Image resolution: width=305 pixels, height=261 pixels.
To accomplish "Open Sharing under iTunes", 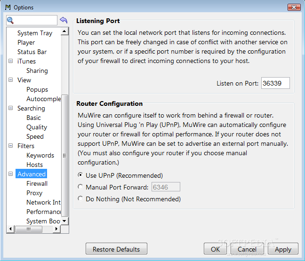I will (37, 71).
